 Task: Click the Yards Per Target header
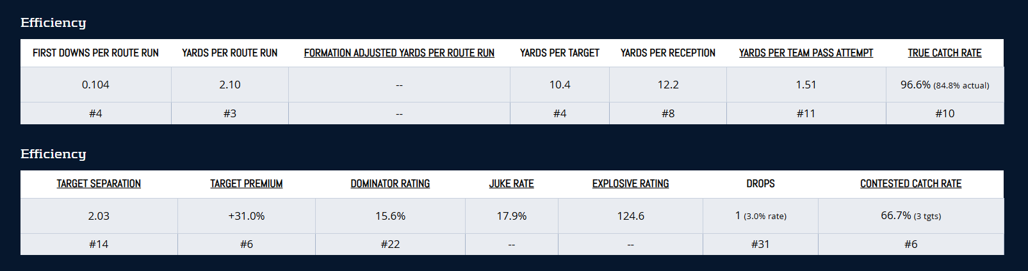tap(560, 53)
